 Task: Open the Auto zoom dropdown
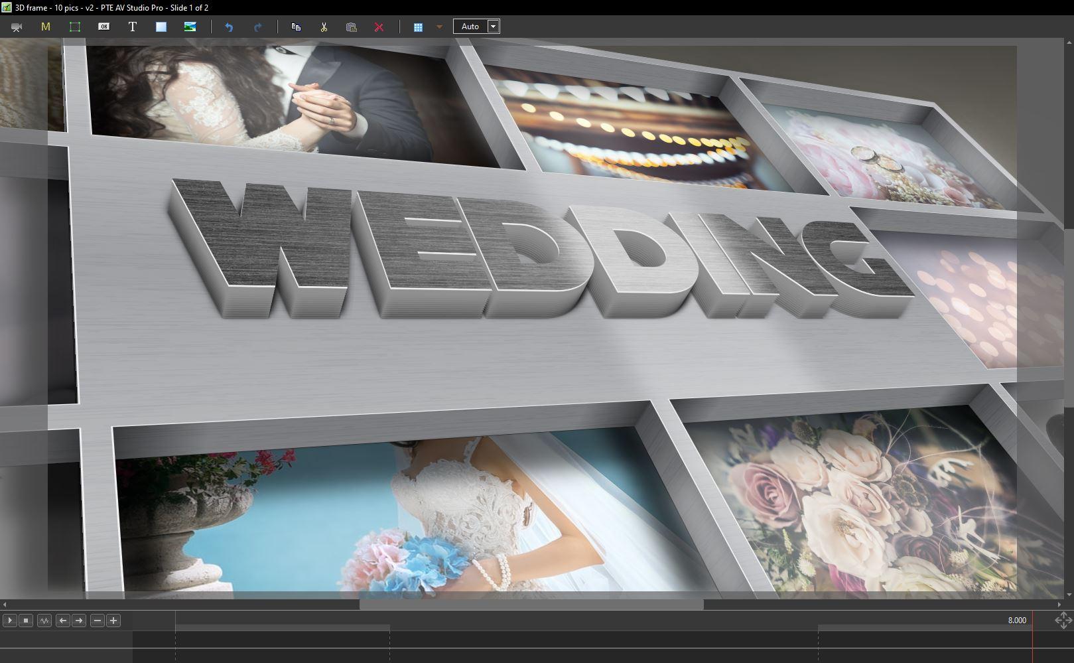click(x=493, y=27)
